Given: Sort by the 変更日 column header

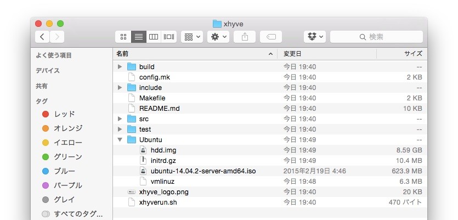Looking at the screenshot, I should (x=327, y=54).
